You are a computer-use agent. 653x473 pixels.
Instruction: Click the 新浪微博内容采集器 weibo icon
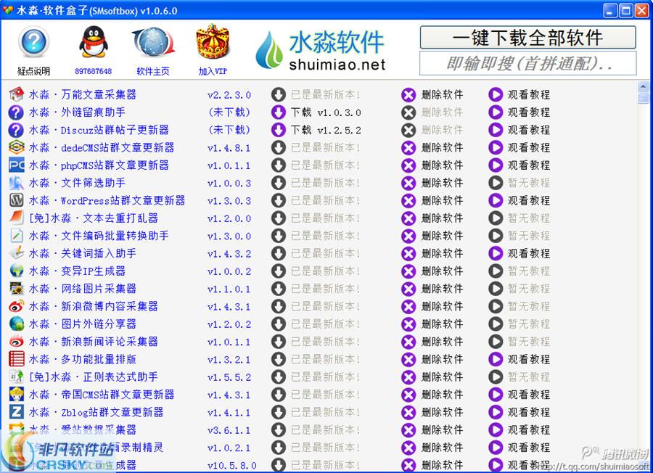(16, 306)
